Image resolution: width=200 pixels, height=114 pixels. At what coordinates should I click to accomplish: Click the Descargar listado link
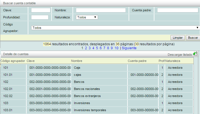coord(180,54)
